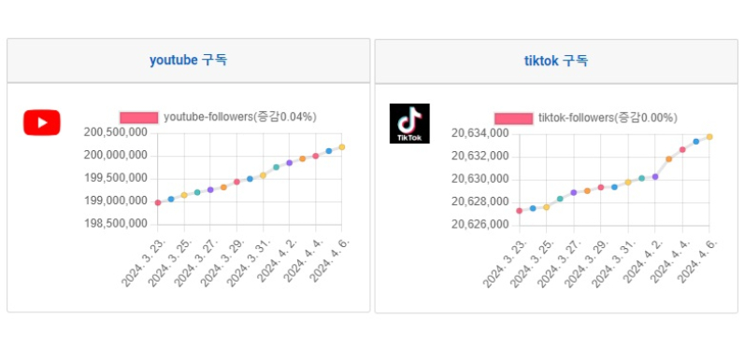Select the last yellow point on YouTube chart
The height and width of the screenshot is (346, 744).
[x=342, y=147]
